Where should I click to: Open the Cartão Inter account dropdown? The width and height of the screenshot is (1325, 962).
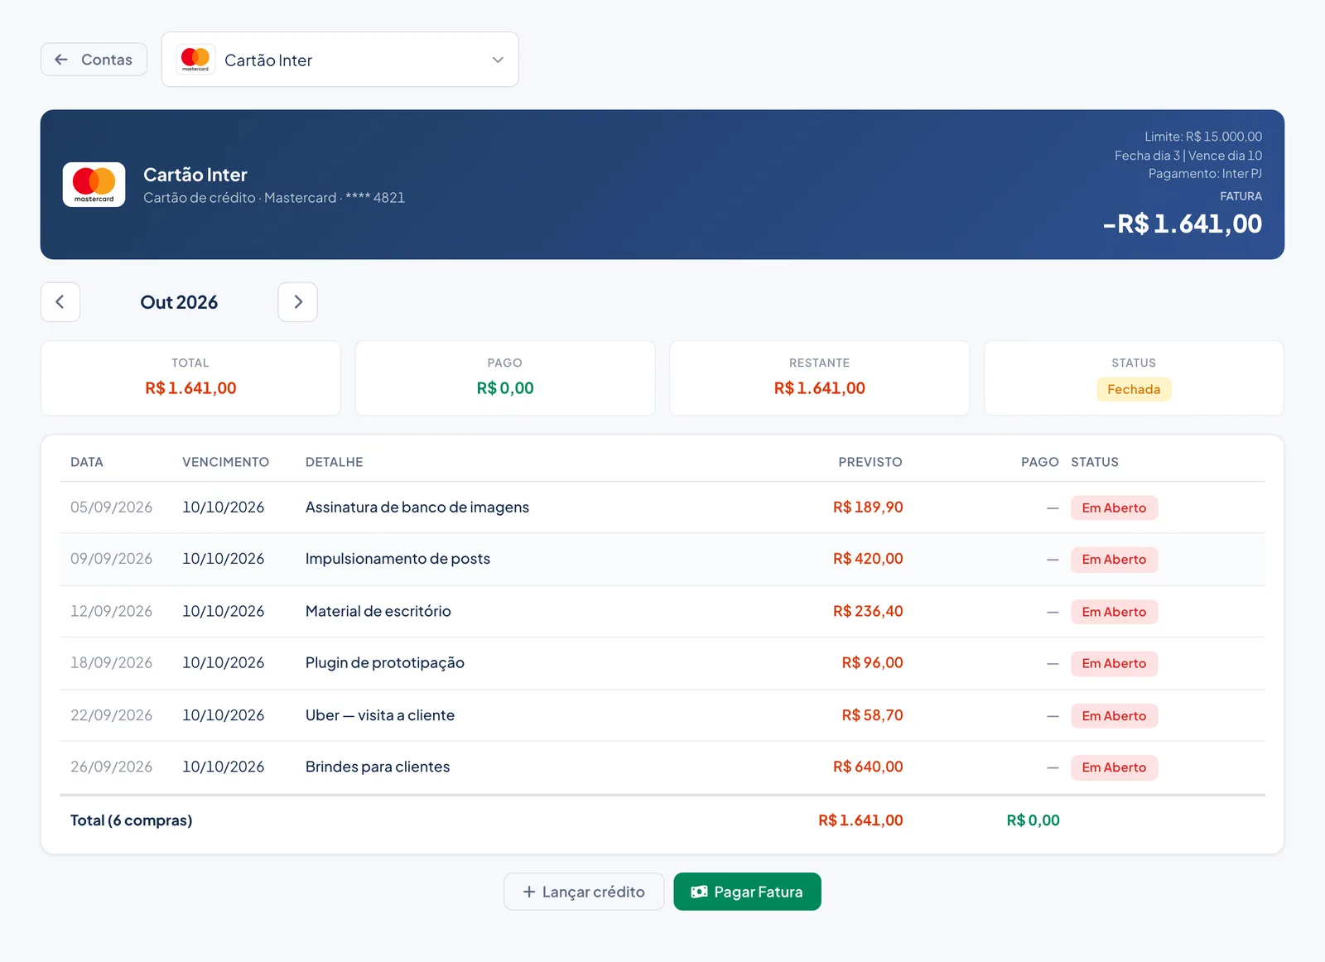[x=340, y=60]
